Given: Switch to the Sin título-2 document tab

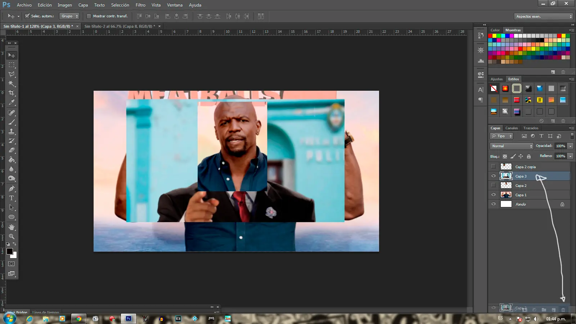Looking at the screenshot, I should pyautogui.click(x=120, y=26).
